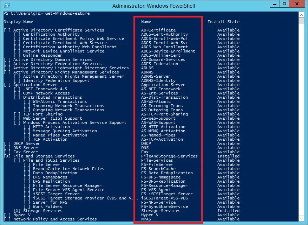Click 'DNS Server' display name
This screenshot has height=225, width=308.
pos(25,148)
